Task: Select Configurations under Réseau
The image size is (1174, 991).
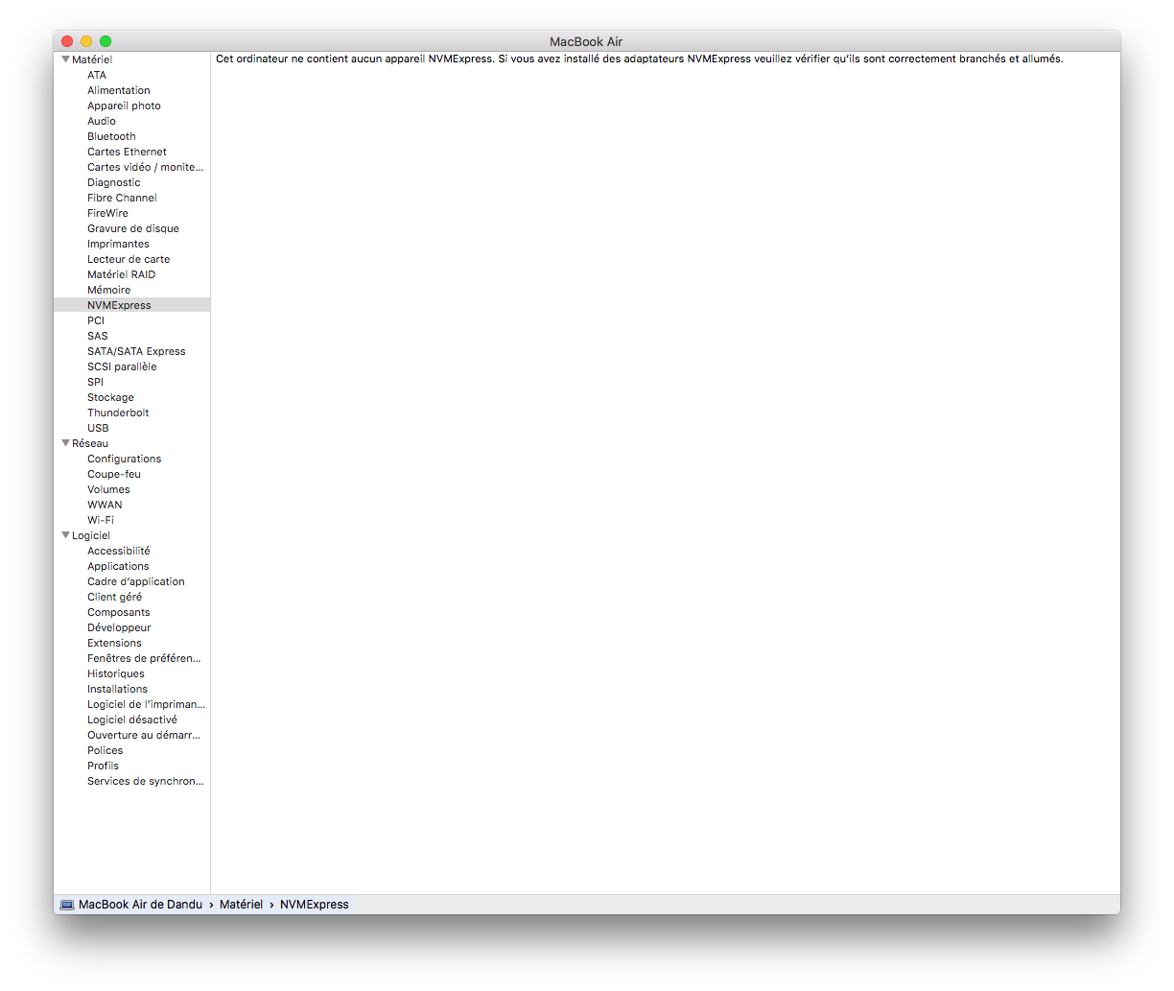Action: click(x=124, y=459)
